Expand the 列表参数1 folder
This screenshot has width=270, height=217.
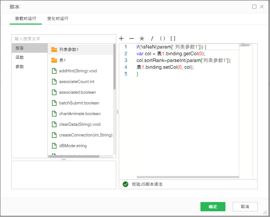coord(54,50)
